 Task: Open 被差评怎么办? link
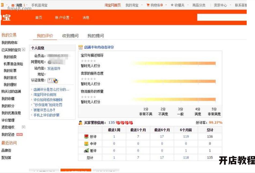tap(44, 110)
